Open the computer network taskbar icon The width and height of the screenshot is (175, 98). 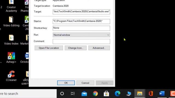[x=129, y=94]
